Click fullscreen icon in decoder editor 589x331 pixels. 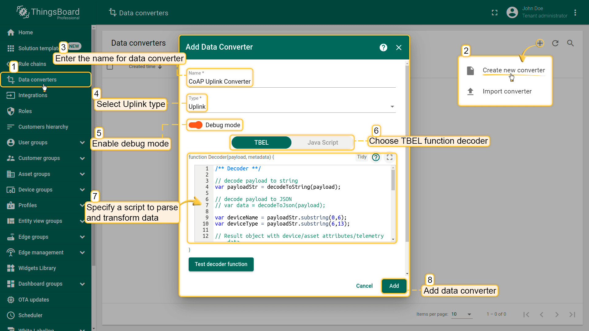point(390,157)
